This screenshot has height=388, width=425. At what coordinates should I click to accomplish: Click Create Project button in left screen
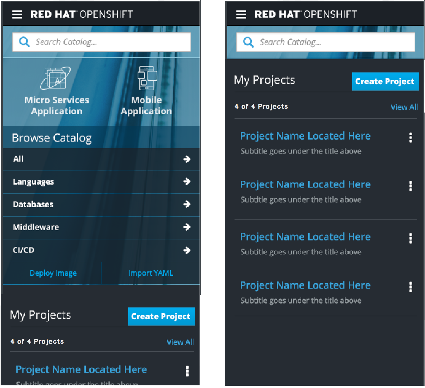click(161, 316)
